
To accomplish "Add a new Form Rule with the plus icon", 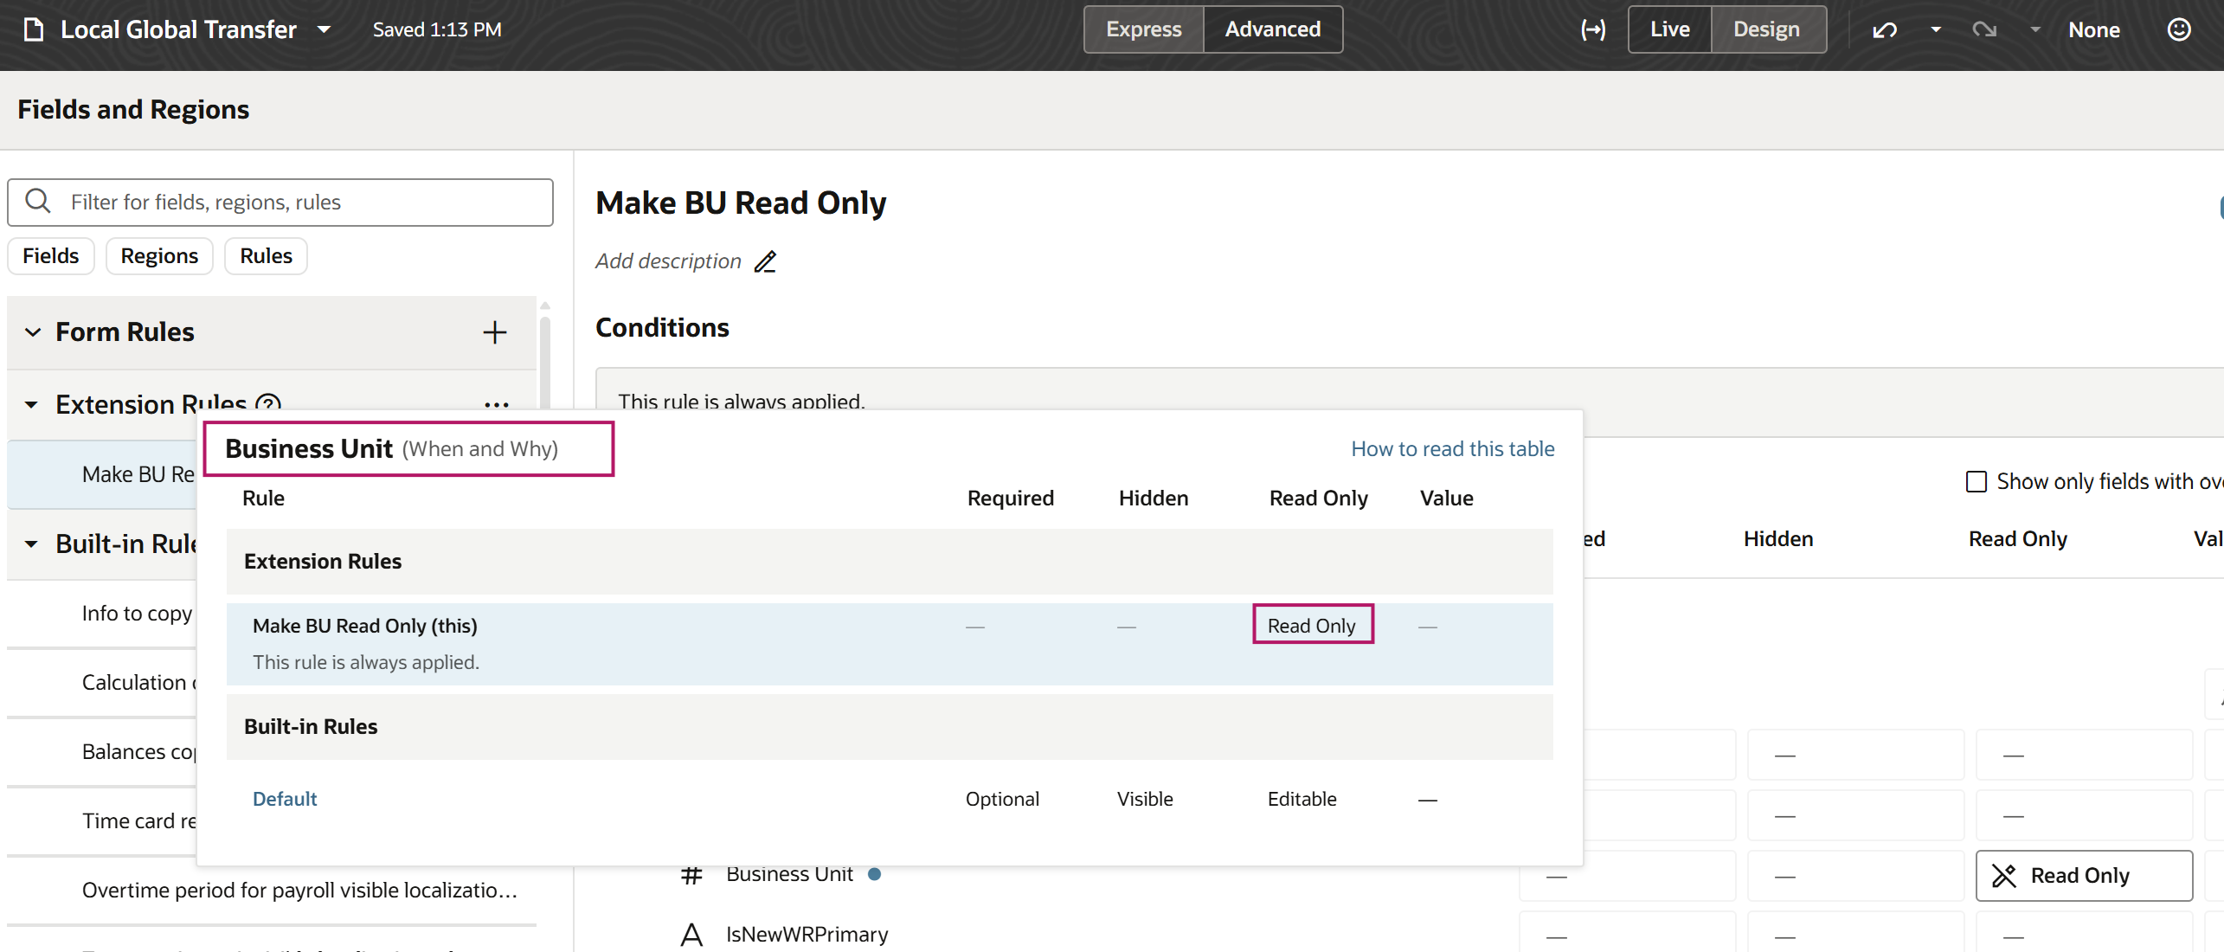I will point(494,332).
